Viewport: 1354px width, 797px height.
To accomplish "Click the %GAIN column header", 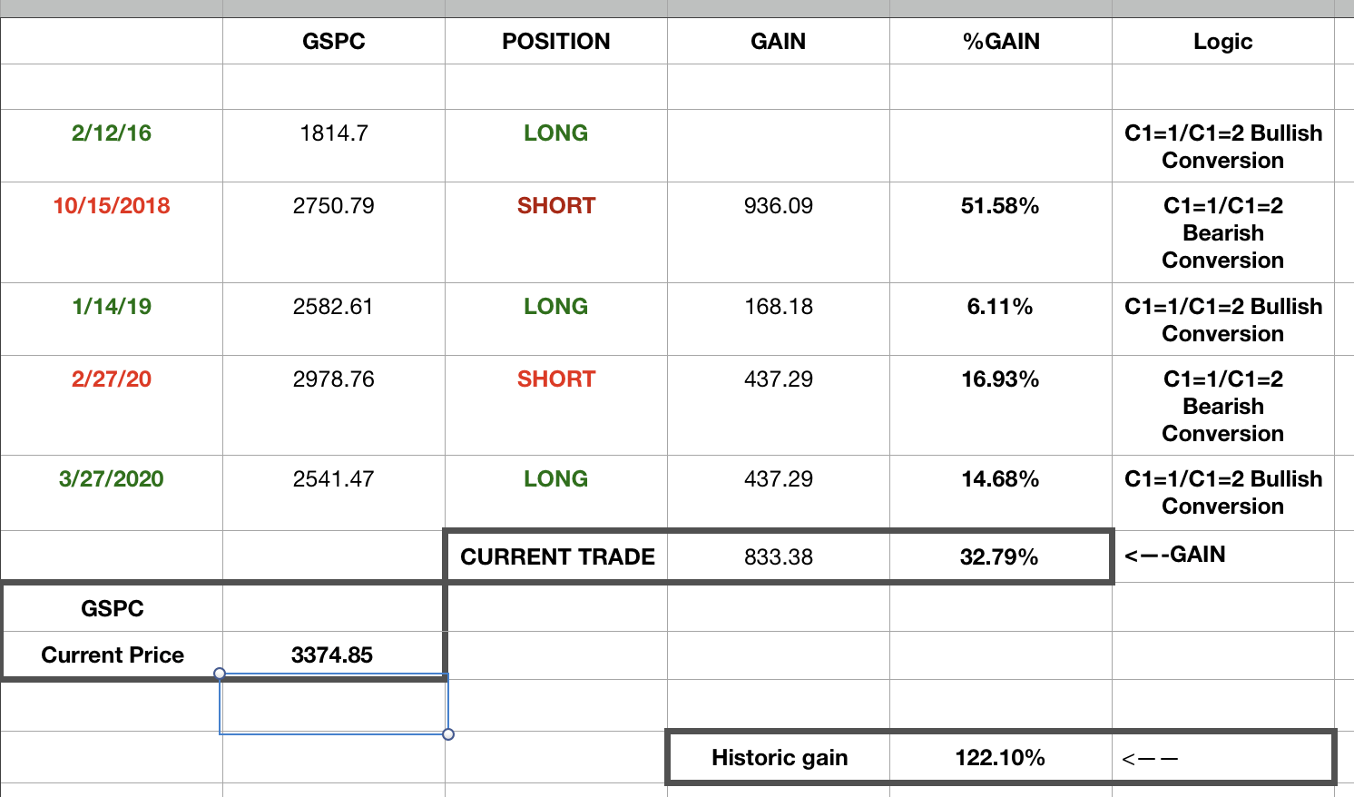I will tap(1001, 42).
